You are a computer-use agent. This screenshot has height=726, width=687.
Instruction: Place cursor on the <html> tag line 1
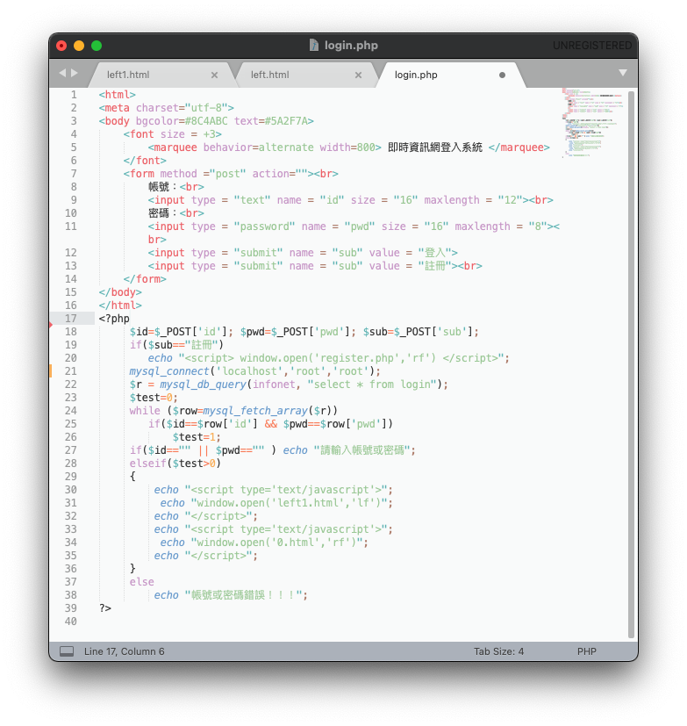[117, 95]
